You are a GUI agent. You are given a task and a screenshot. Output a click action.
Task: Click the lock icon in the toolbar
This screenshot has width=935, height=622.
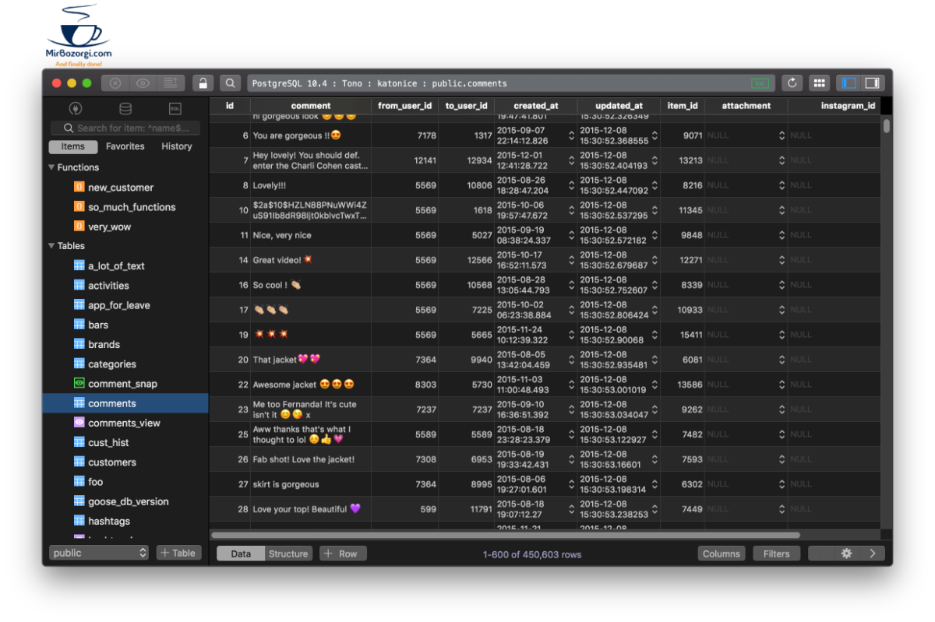[203, 83]
